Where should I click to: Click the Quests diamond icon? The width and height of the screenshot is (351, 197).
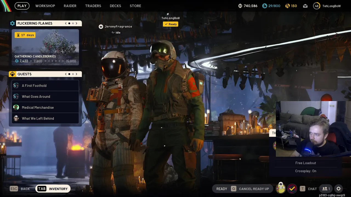tap(12, 74)
